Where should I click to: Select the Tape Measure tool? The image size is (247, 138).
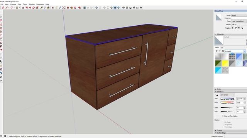pyautogui.click(x=42, y=8)
